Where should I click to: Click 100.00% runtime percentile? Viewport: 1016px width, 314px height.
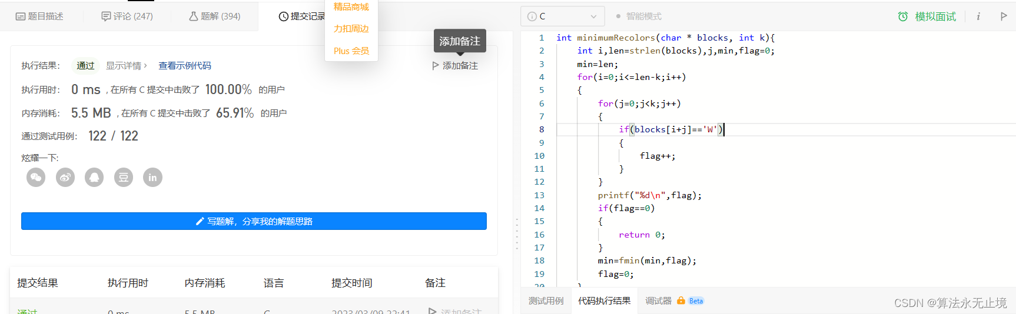[228, 89]
